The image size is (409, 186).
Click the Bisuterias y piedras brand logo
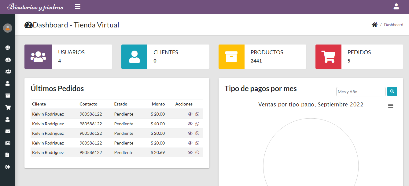[35, 7]
